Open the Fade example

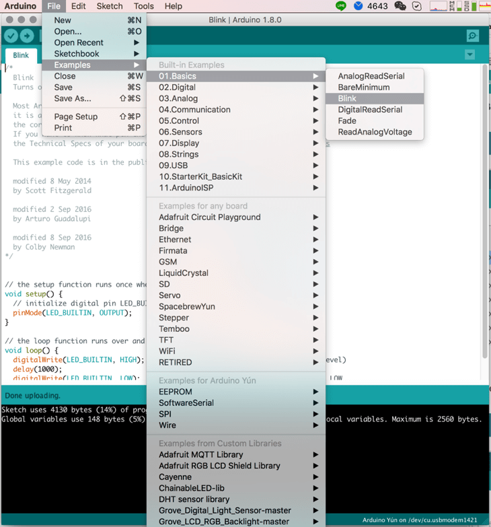click(x=375, y=120)
